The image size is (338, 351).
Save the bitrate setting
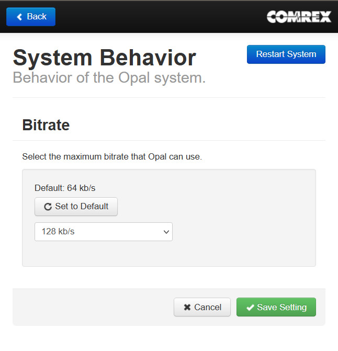point(276,308)
